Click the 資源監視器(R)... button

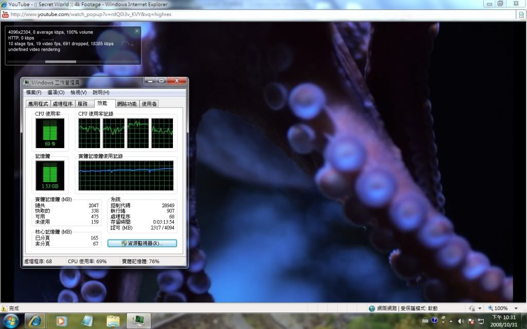(142, 243)
